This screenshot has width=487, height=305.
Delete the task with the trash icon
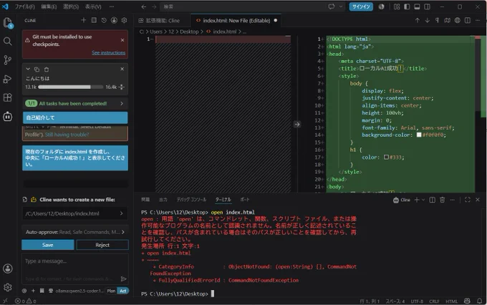47,69
